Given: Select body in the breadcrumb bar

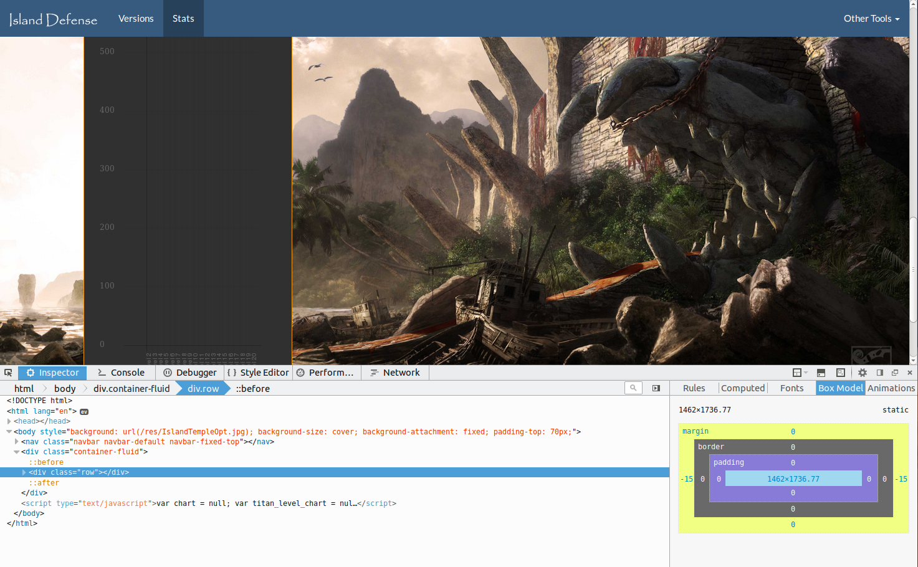Looking at the screenshot, I should click(x=65, y=389).
